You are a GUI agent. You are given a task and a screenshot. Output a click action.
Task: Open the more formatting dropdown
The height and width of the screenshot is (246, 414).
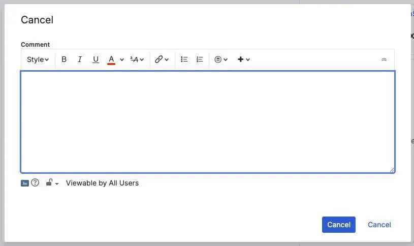coord(137,59)
